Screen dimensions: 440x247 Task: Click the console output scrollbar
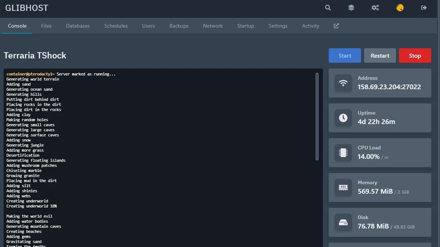[317, 116]
